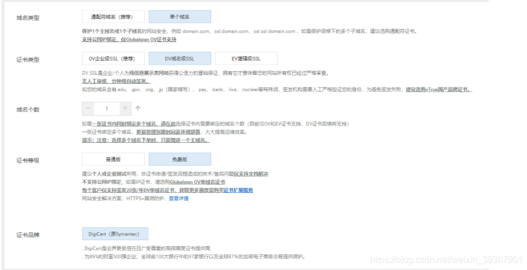Select 免费版 certificate level

pos(180,159)
